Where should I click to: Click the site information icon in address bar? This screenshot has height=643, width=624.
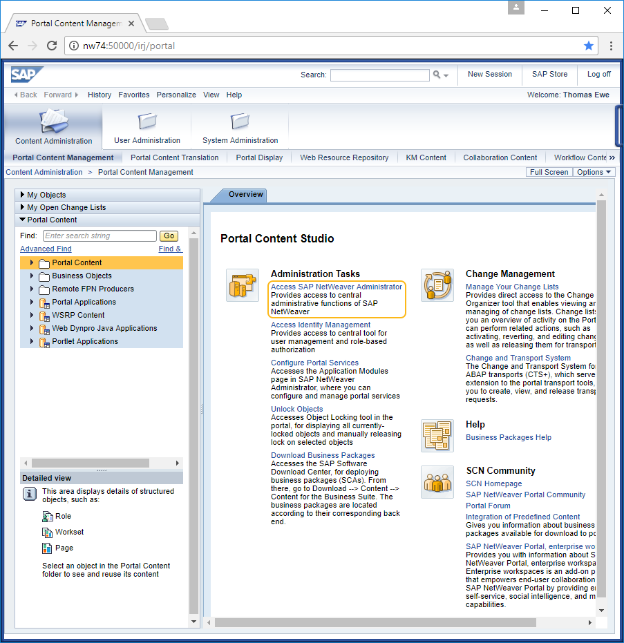[x=73, y=46]
